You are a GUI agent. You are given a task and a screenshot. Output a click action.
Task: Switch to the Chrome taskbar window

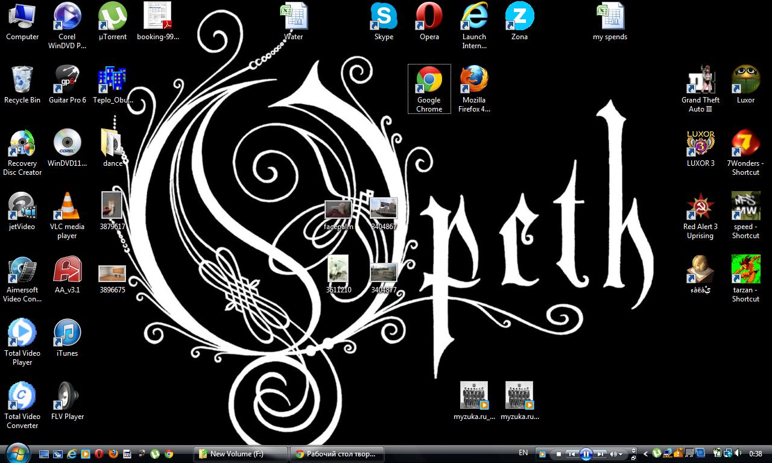click(x=337, y=454)
